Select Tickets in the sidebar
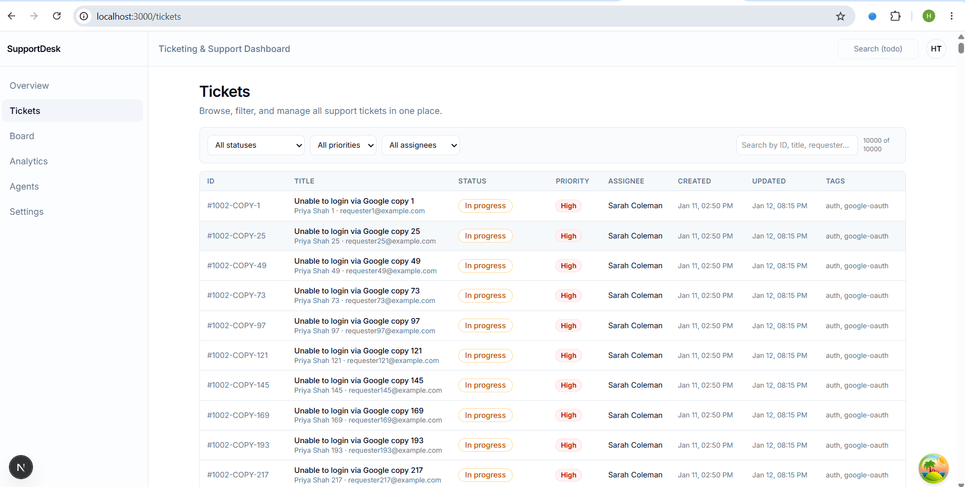 coord(73,111)
